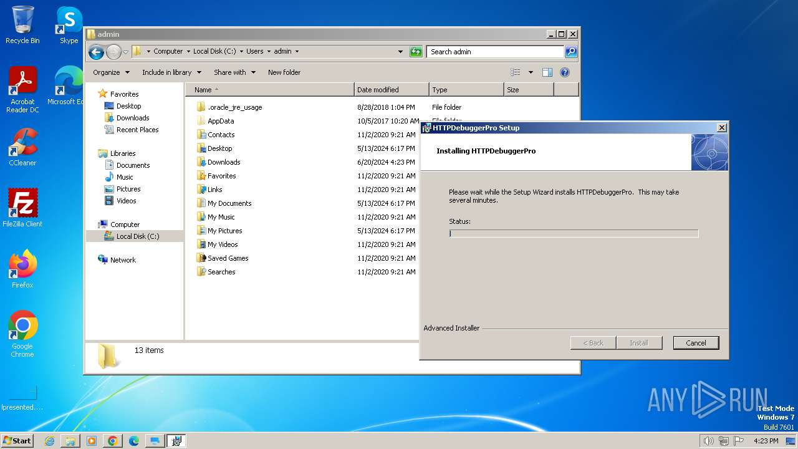The width and height of the screenshot is (798, 449).
Task: Open Acrobat Reader DC desktop shortcut
Action: click(22, 90)
